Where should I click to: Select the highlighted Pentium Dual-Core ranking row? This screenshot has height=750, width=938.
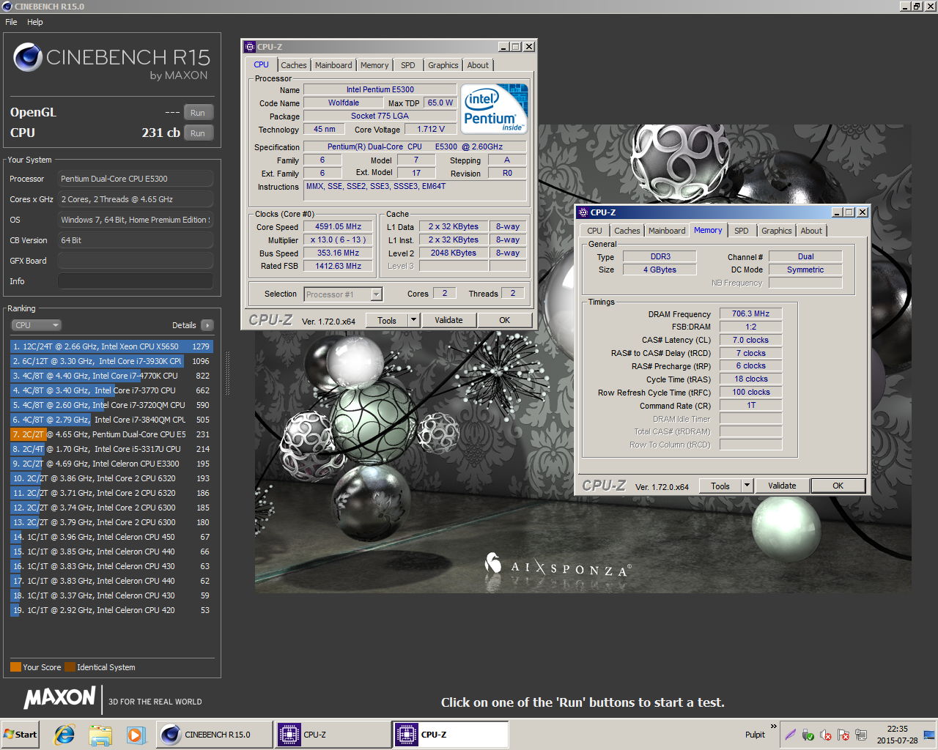(111, 434)
